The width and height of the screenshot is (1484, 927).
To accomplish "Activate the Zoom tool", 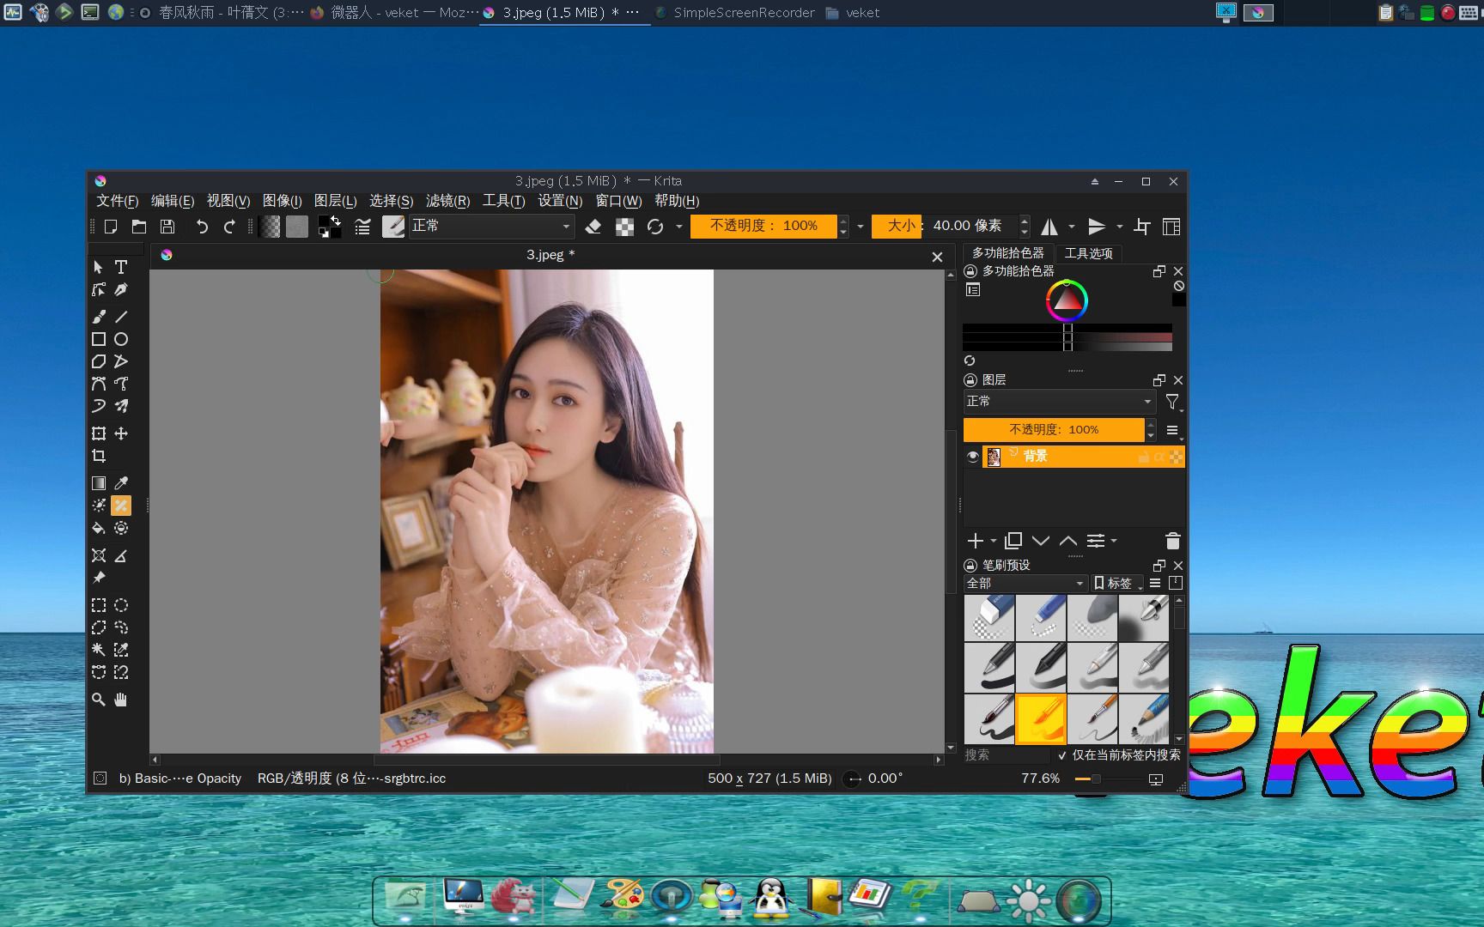I will click(99, 699).
